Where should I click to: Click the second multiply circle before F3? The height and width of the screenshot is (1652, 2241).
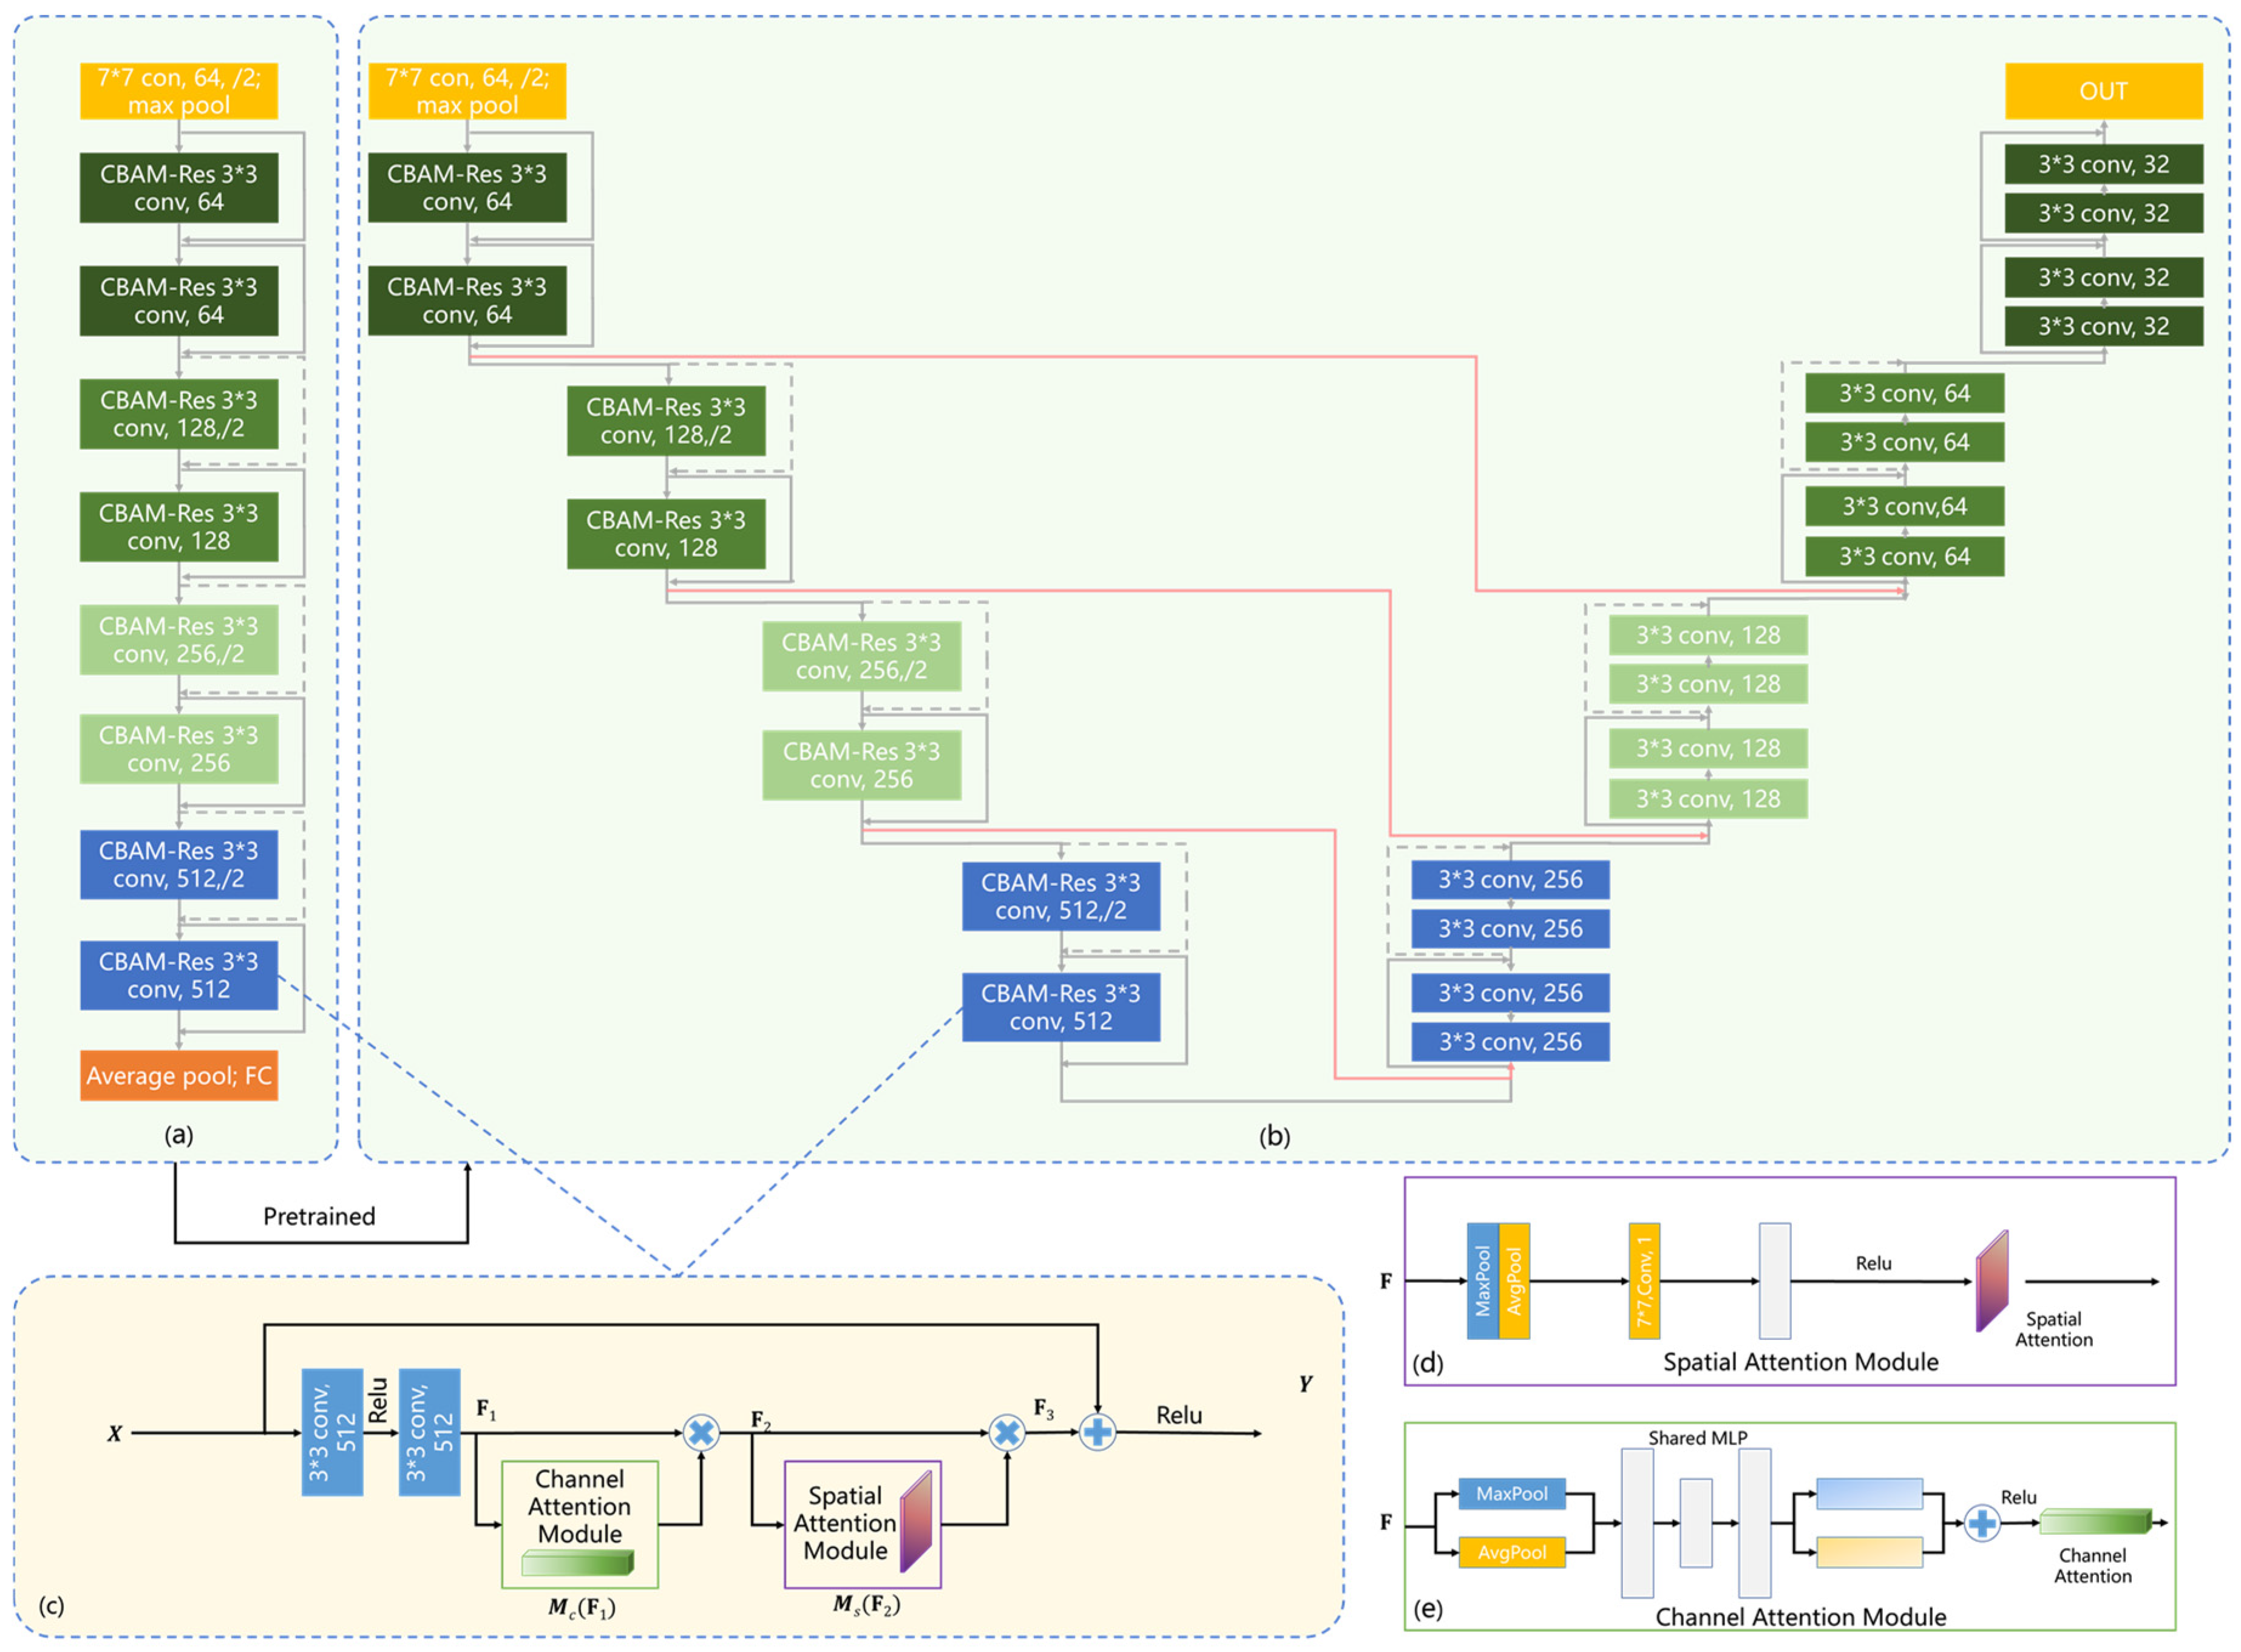[1006, 1432]
